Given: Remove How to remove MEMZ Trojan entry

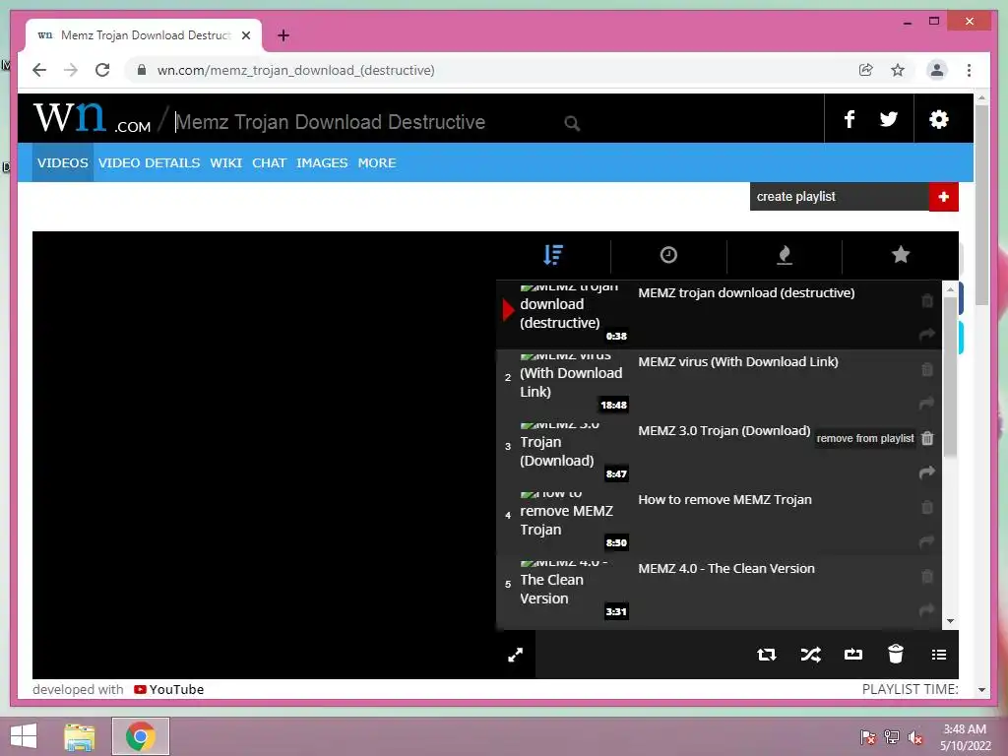Looking at the screenshot, I should [x=927, y=507].
